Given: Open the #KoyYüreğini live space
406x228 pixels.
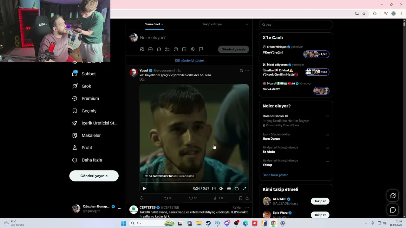Looking at the screenshot, I should (x=296, y=51).
